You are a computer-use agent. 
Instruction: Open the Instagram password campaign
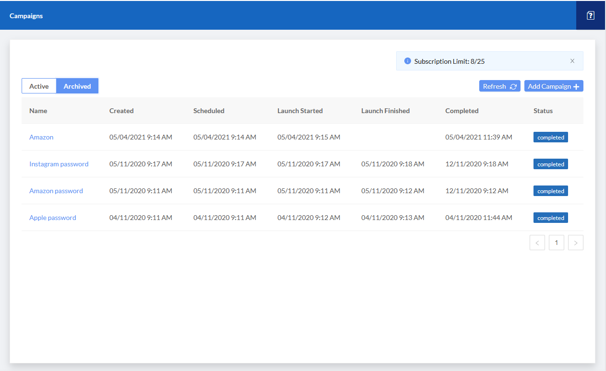(x=59, y=164)
